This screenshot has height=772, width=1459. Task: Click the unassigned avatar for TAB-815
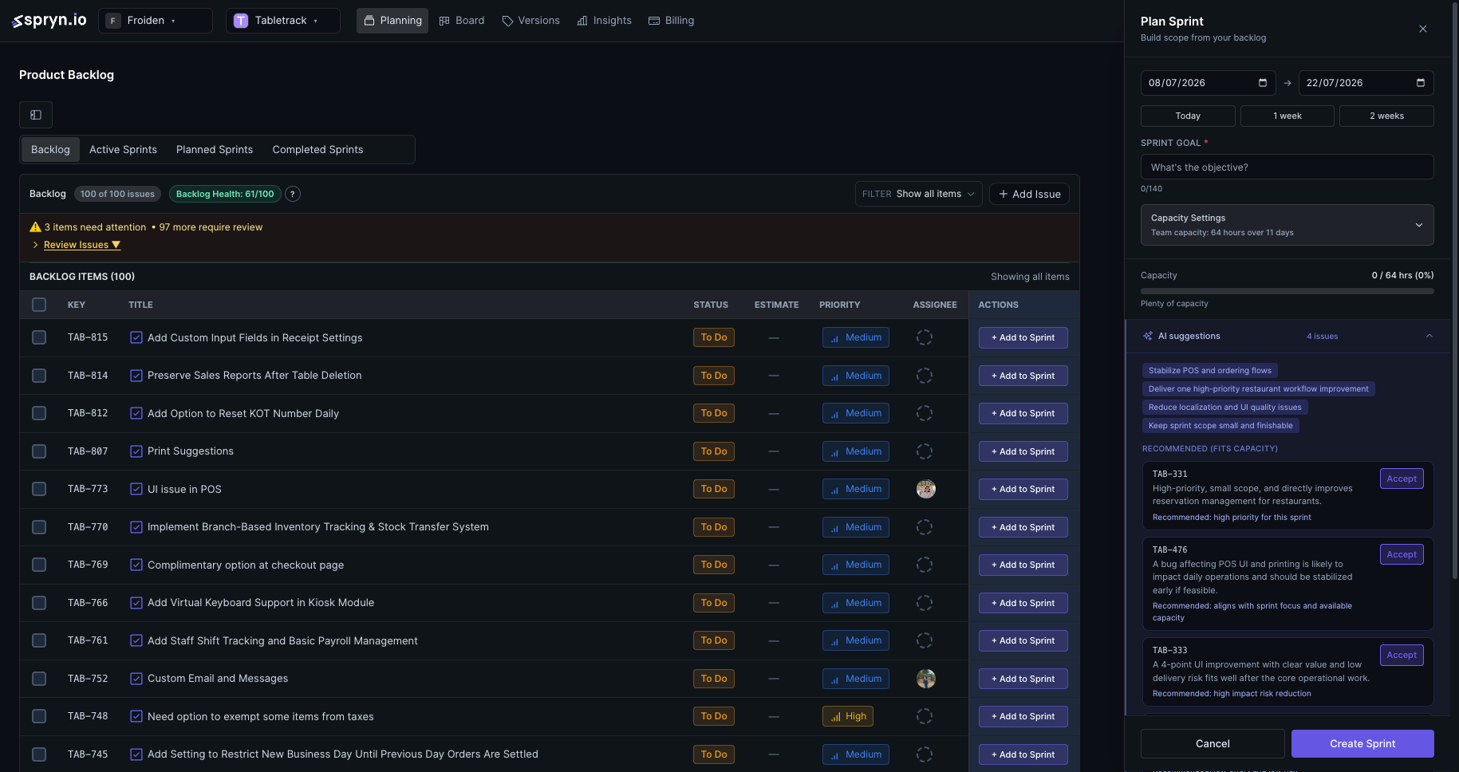pyautogui.click(x=925, y=337)
